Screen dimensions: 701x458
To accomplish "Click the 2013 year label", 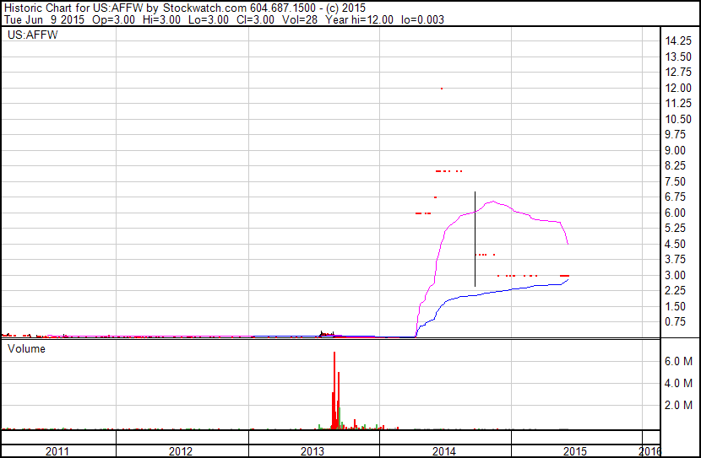I will click(312, 451).
